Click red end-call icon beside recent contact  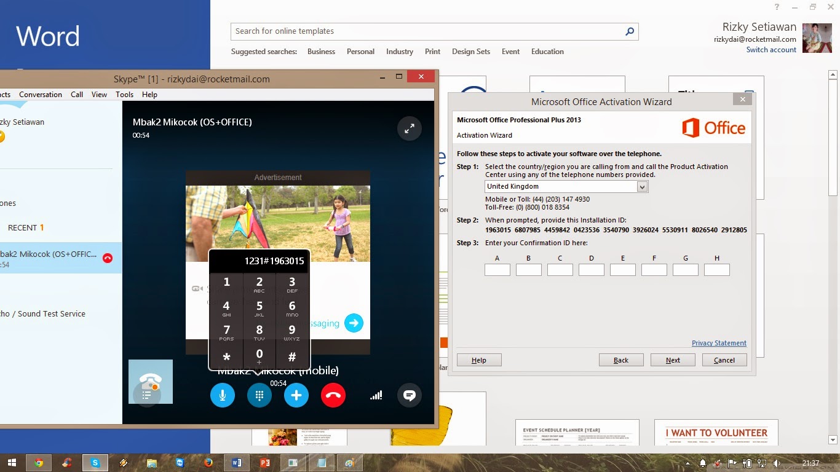point(108,258)
